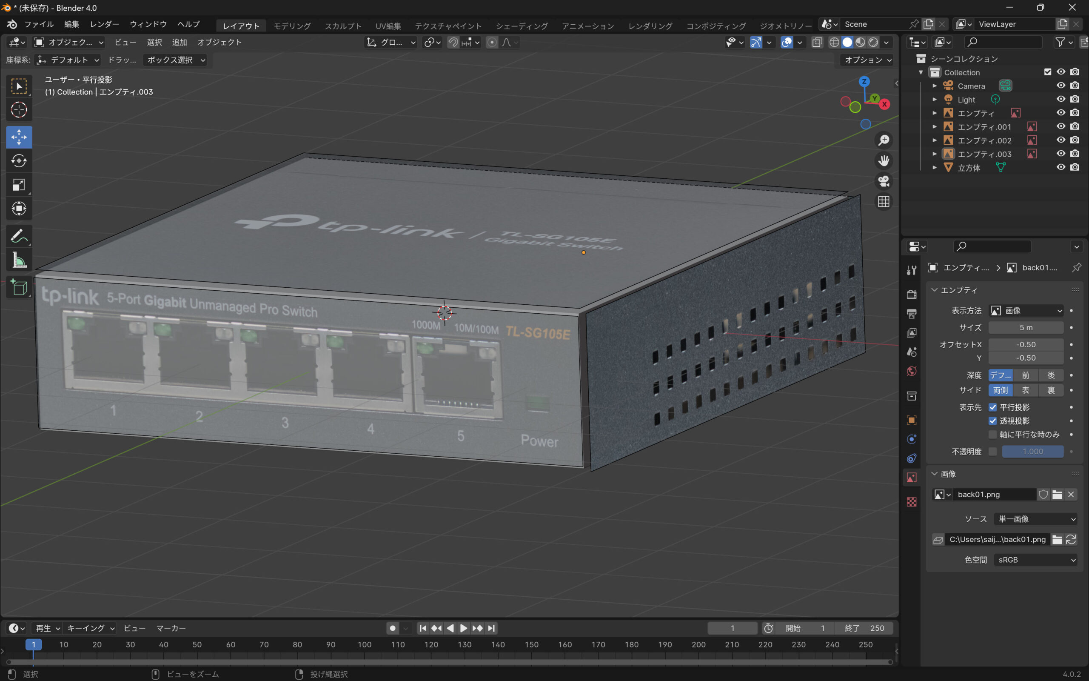1089x681 pixels.
Task: Switch to モデリング workspace tab
Action: [292, 26]
